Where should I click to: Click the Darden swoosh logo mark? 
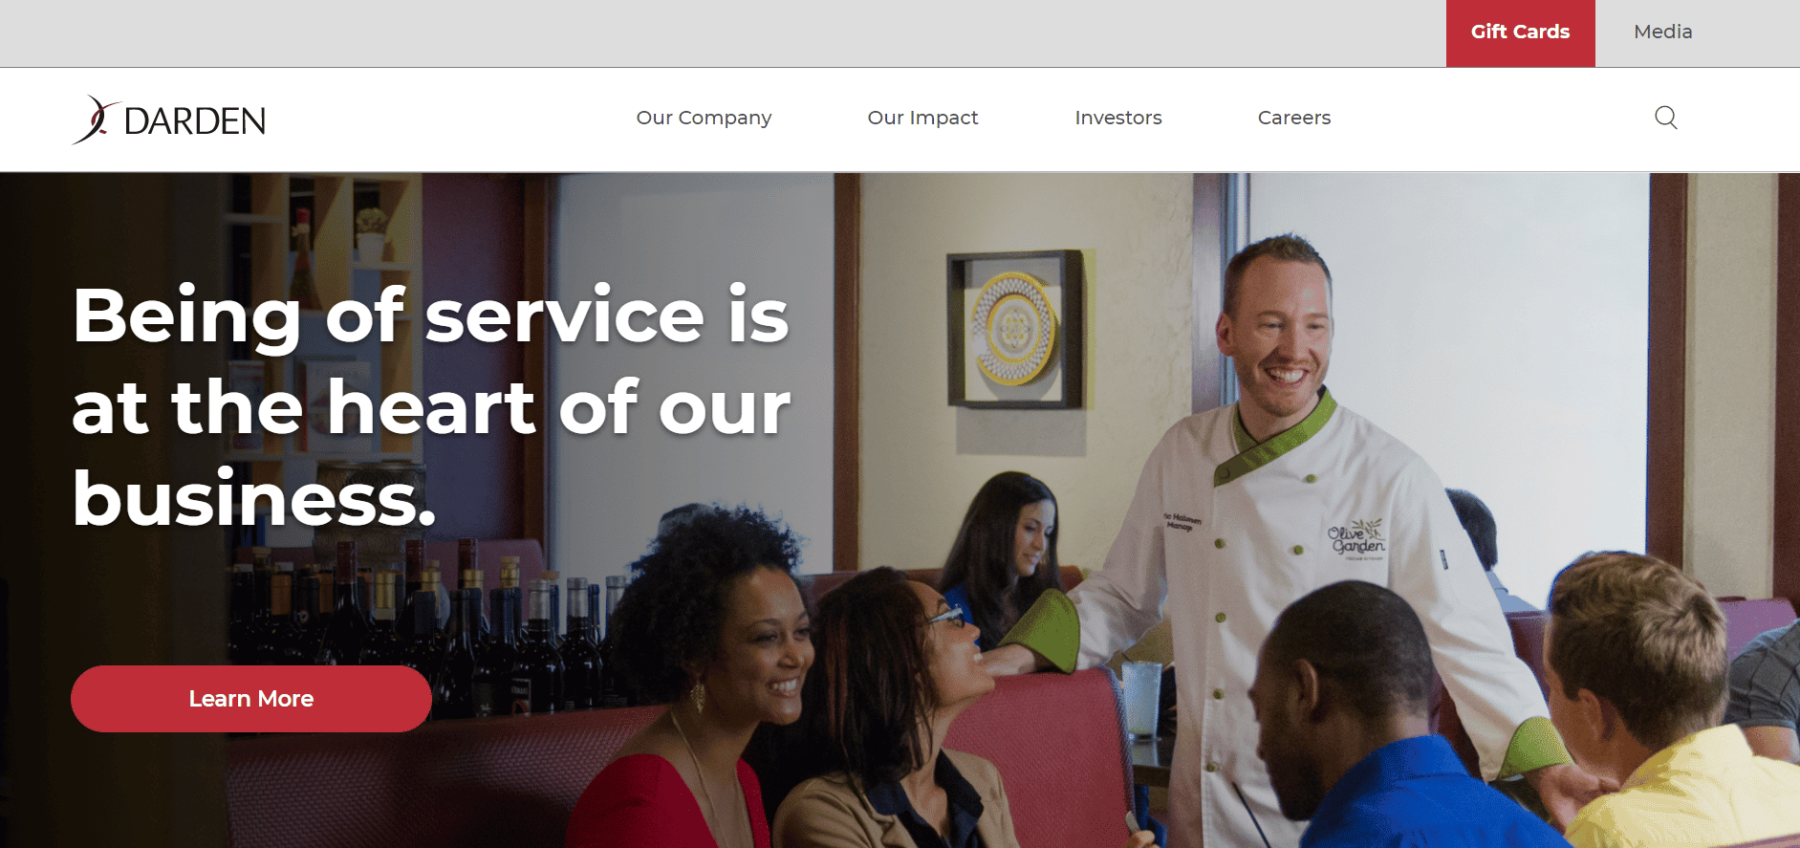tap(96, 120)
